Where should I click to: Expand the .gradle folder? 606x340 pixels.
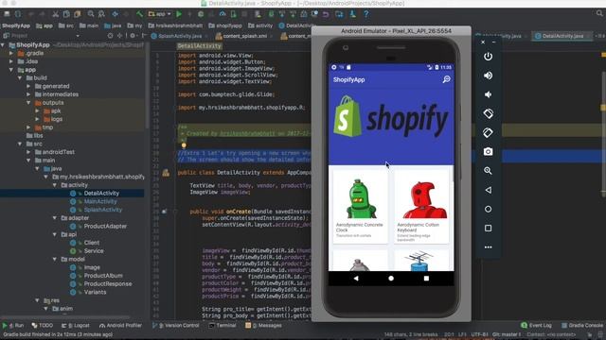[x=11, y=53]
